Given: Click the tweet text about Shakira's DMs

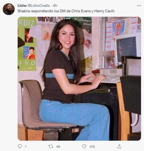Looking at the screenshot, I should 66,11.
